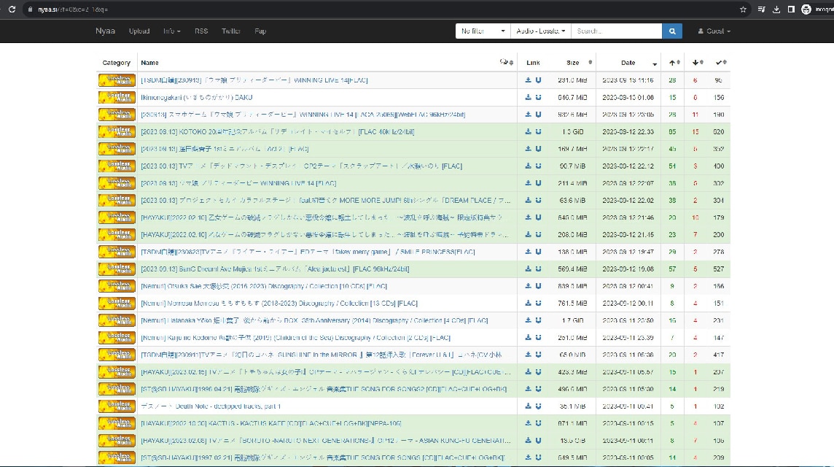Screen dimensions: 834x467
Task: Click the blue search magnifier button
Action: click(x=671, y=31)
